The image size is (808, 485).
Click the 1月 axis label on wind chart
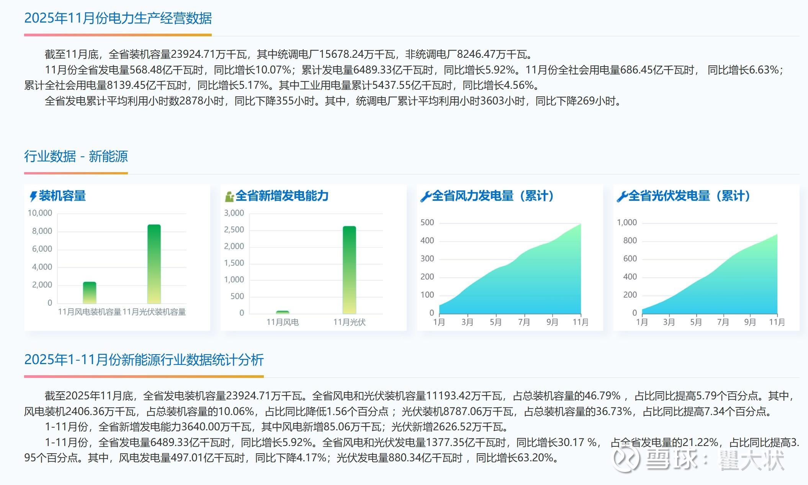pyautogui.click(x=439, y=322)
